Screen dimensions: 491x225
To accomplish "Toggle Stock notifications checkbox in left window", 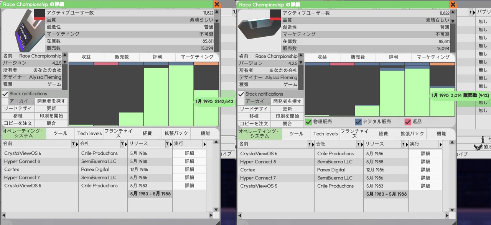I will [x=5, y=94].
